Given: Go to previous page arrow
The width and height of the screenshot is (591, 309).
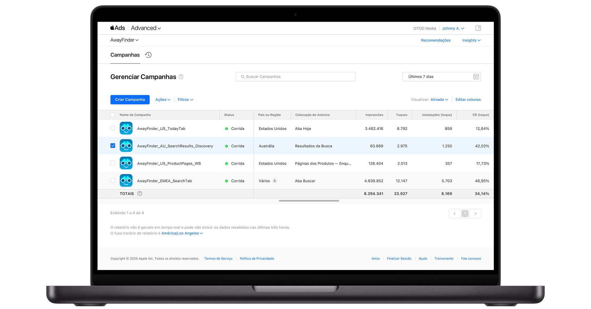Looking at the screenshot, I should (x=454, y=214).
